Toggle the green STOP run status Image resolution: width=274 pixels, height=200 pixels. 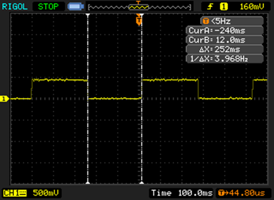pos(48,6)
